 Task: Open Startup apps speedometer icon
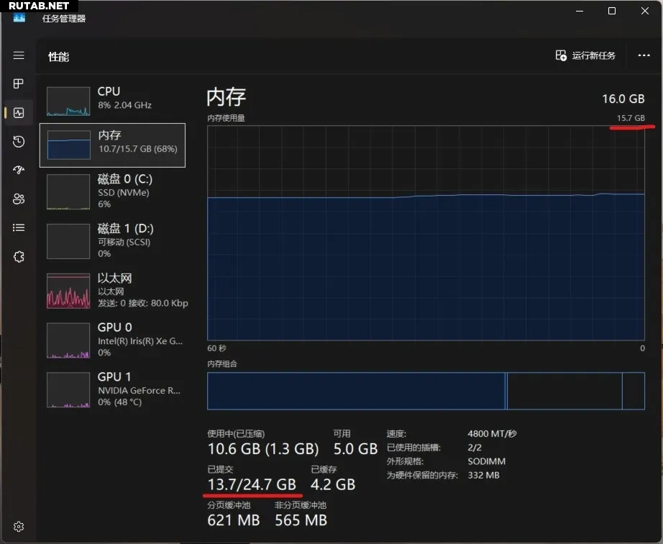coord(19,171)
